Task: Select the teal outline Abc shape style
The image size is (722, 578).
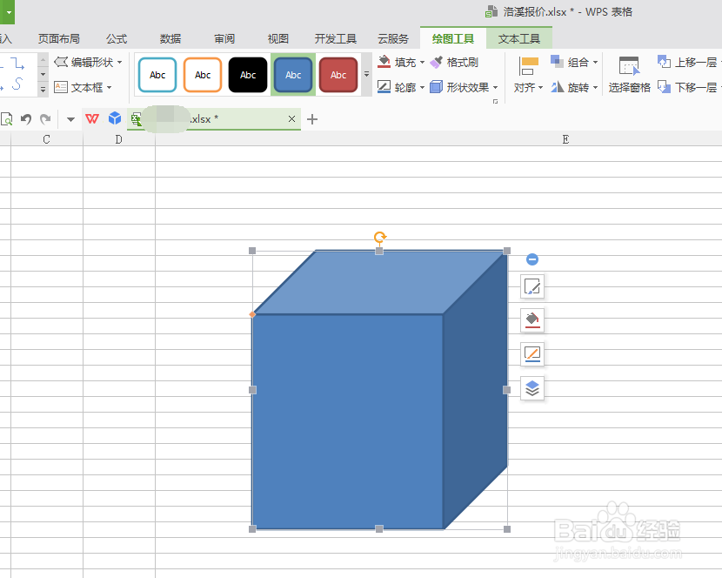Action: click(157, 75)
